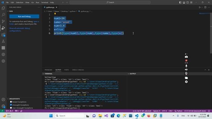Open Run and Debug views ellipsis menu
212x119 pixels.
[x=39, y=7]
